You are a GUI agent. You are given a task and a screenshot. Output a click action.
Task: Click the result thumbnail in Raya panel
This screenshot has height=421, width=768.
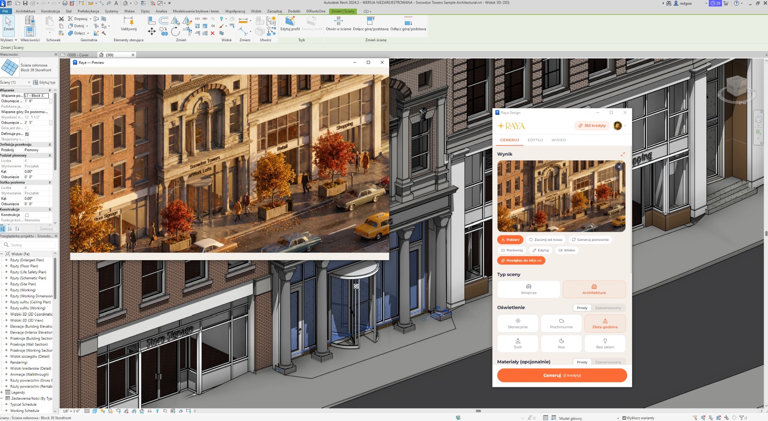pos(561,196)
